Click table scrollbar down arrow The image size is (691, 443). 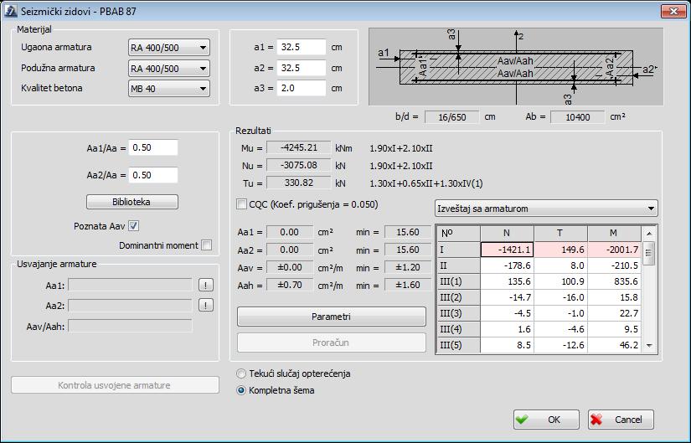tap(648, 346)
